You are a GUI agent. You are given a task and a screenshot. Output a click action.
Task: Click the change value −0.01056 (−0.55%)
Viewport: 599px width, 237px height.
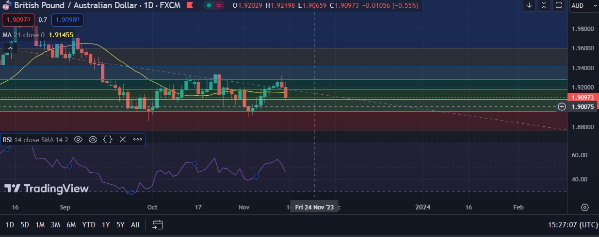[391, 5]
